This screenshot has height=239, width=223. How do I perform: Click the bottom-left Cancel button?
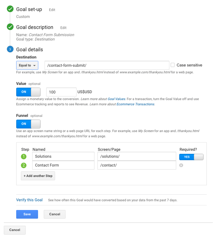coord(14,230)
